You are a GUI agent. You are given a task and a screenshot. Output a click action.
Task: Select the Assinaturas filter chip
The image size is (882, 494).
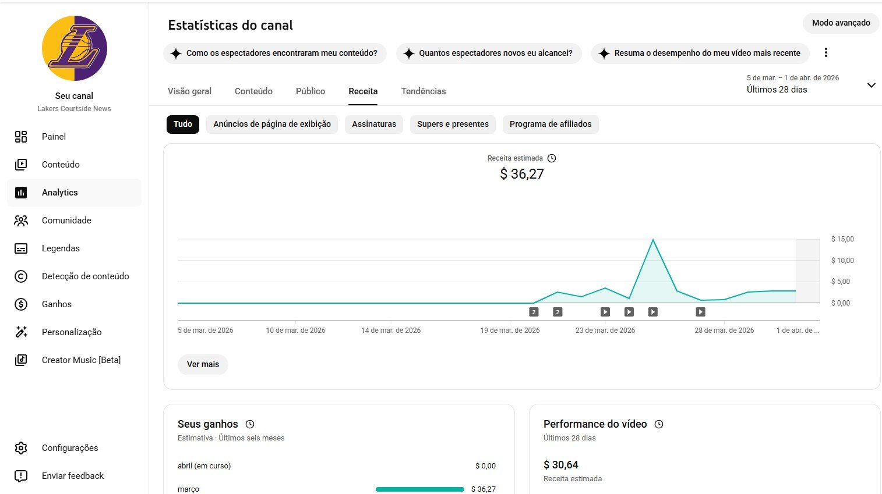pyautogui.click(x=374, y=125)
